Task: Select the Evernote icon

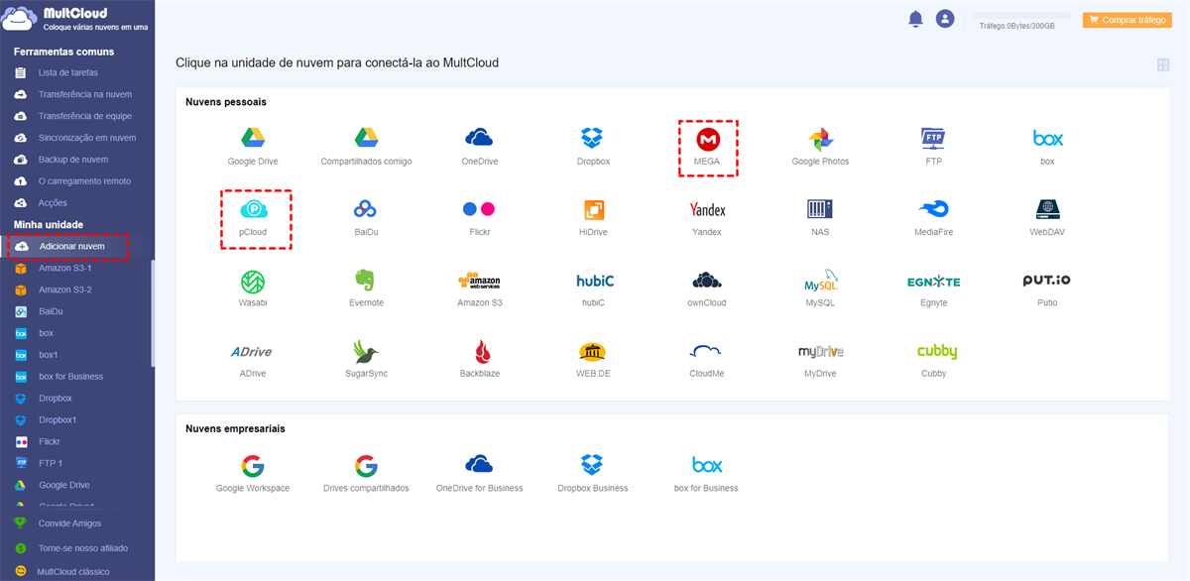Action: tap(366, 289)
